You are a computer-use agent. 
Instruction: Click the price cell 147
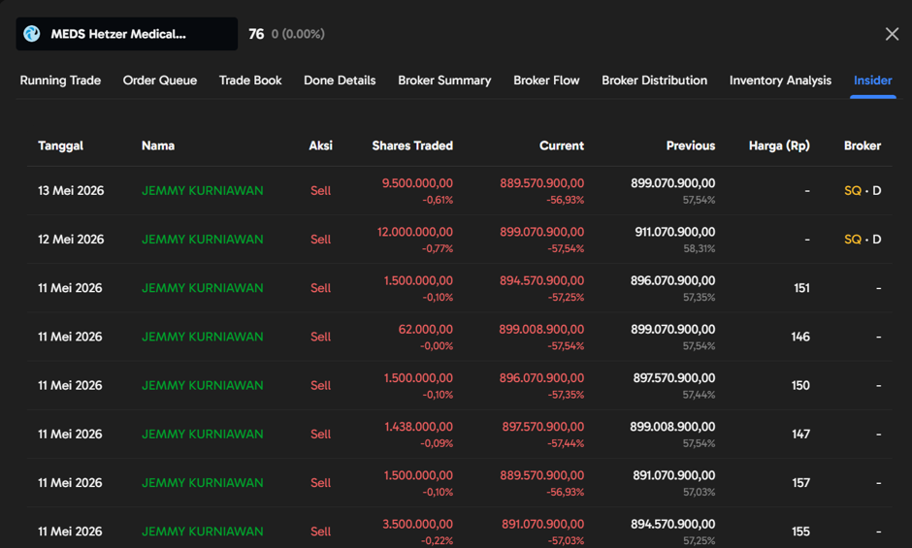click(x=800, y=434)
